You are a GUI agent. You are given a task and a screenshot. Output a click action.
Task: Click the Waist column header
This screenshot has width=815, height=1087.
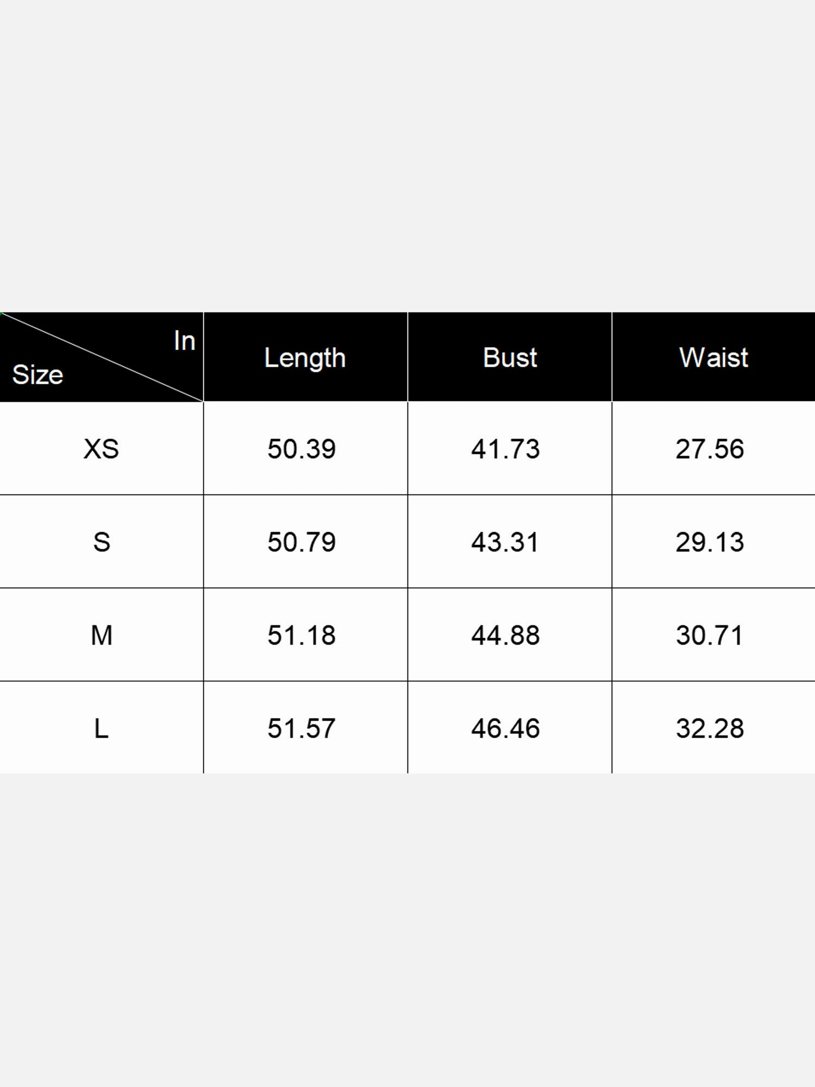click(x=713, y=358)
